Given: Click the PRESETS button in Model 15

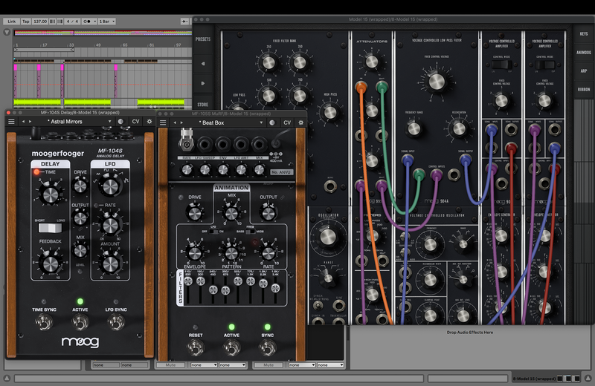Looking at the screenshot, I should pos(202,39).
